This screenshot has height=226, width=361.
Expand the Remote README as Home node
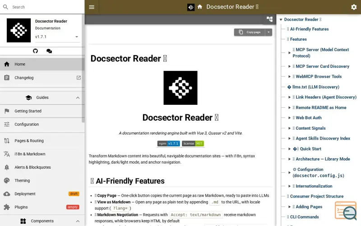[289, 108]
